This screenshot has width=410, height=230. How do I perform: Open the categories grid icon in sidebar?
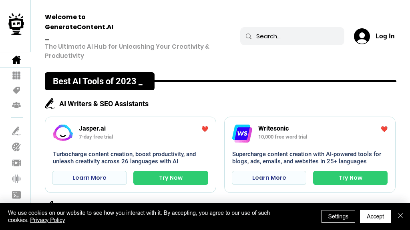16,75
